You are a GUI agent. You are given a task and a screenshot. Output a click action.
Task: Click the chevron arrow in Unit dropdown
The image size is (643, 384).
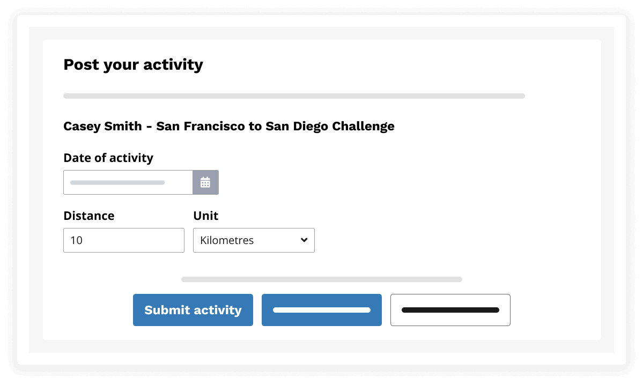(x=304, y=240)
